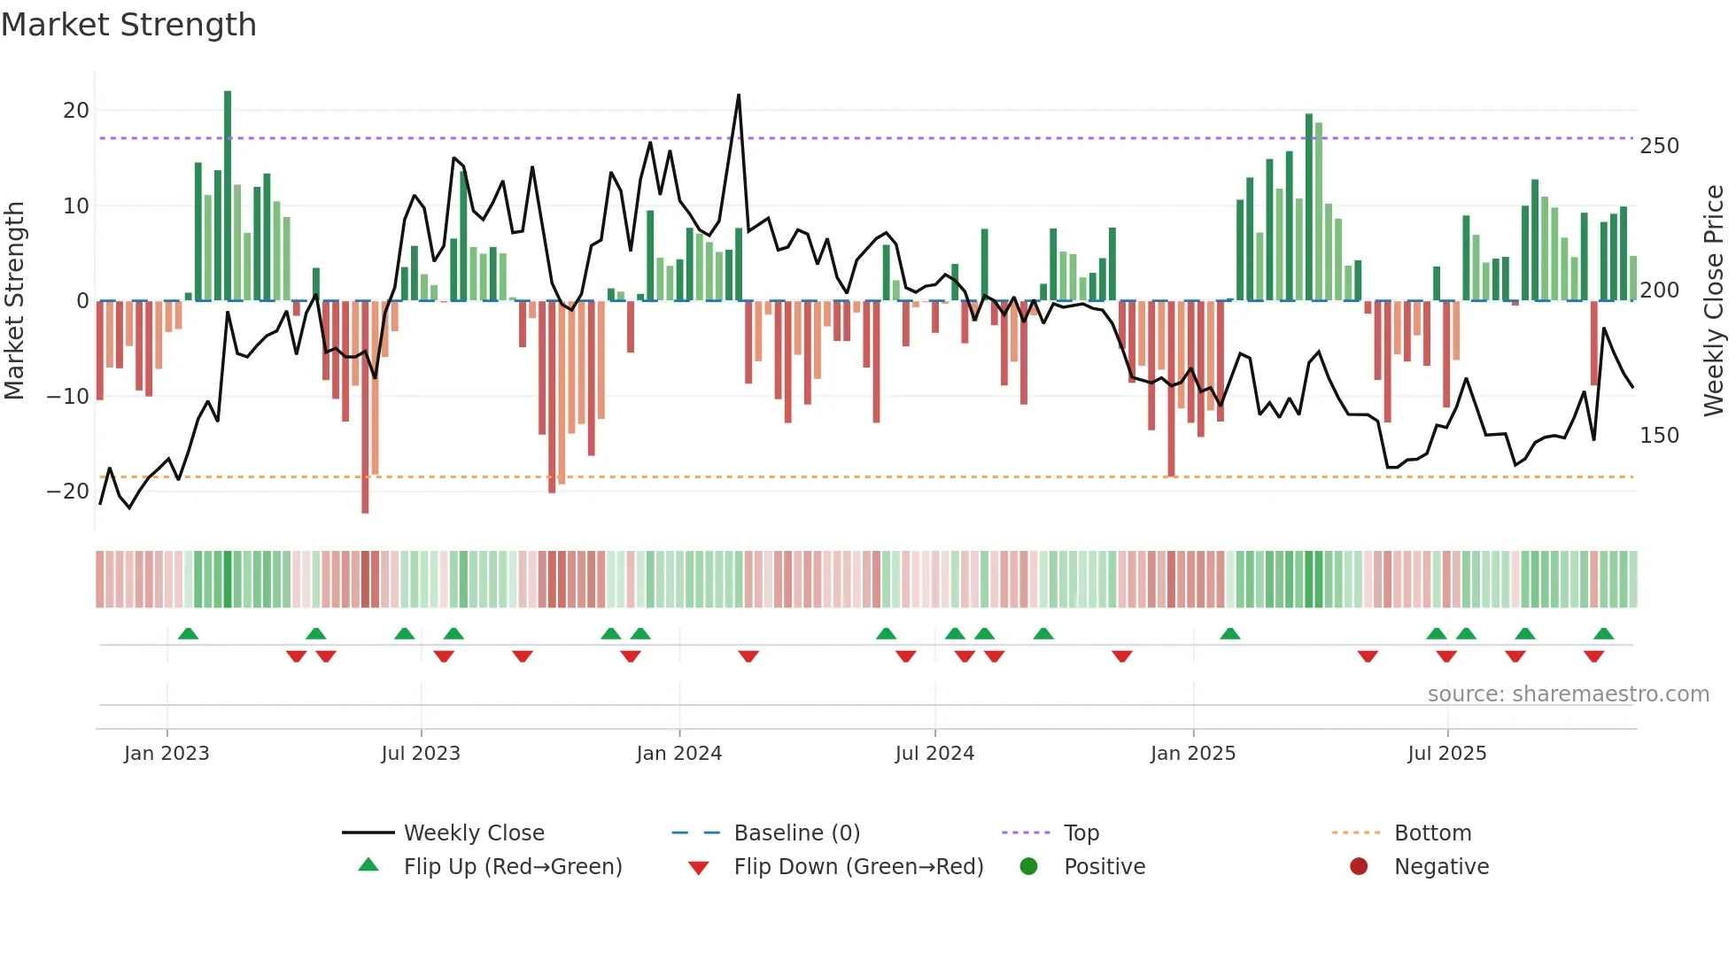Click the red flip-down marker after Jan 2024
The height and width of the screenshot is (976, 1736).
coord(748,656)
